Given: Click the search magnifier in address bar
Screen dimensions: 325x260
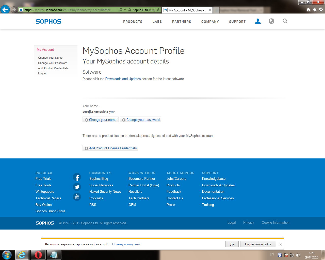Looking at the screenshot, I should [121, 10].
